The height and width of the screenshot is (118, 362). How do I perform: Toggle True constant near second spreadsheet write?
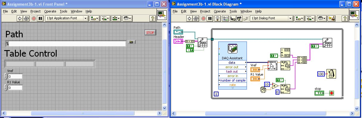[315, 46]
